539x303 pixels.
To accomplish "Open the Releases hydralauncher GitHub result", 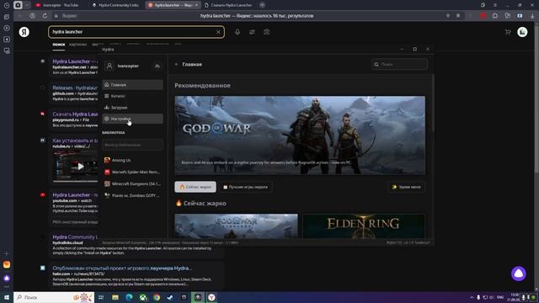I will pos(75,88).
